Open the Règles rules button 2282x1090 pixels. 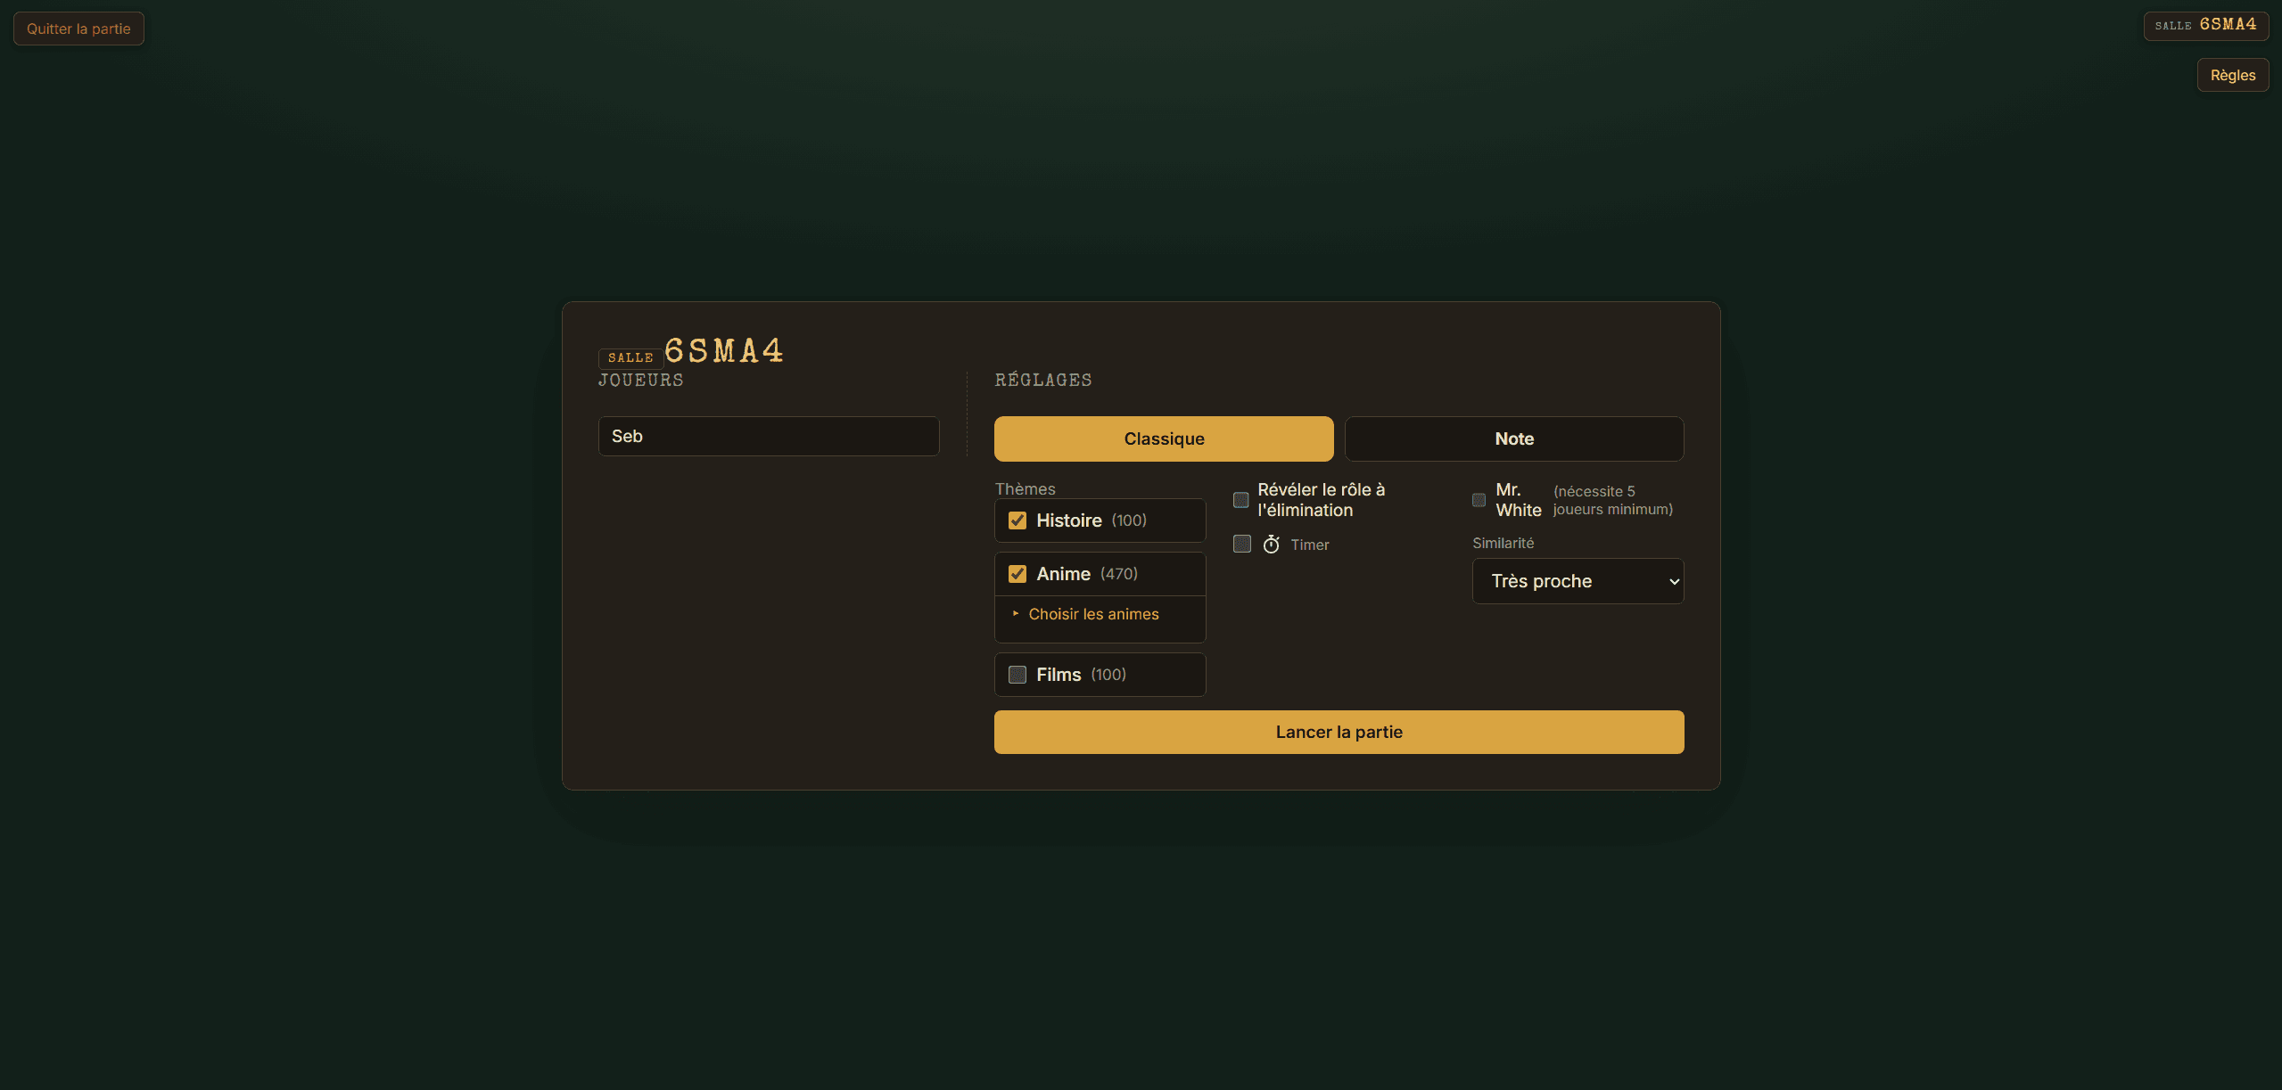coord(2232,76)
